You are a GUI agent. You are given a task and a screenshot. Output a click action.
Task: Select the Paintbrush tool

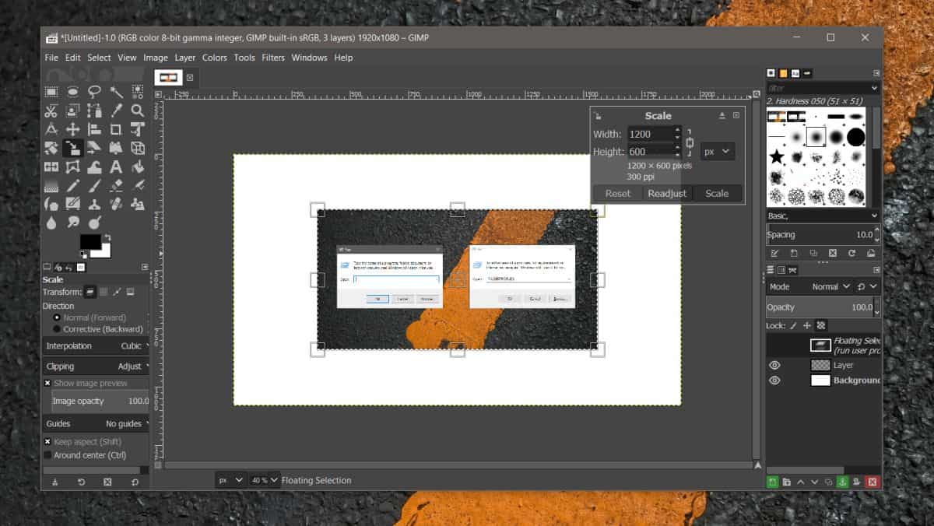(x=94, y=185)
